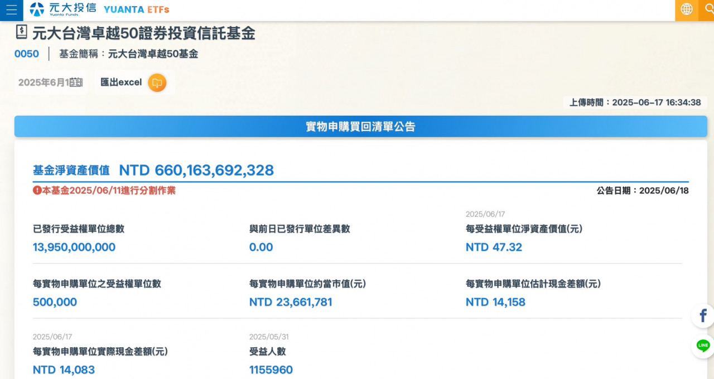
Task: Click actual cash difference NTD 14,083
Action: coord(64,370)
